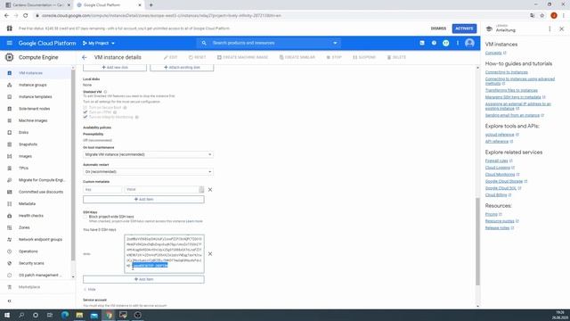Open Instance templates in sidebar
The image size is (570, 321).
(37, 97)
